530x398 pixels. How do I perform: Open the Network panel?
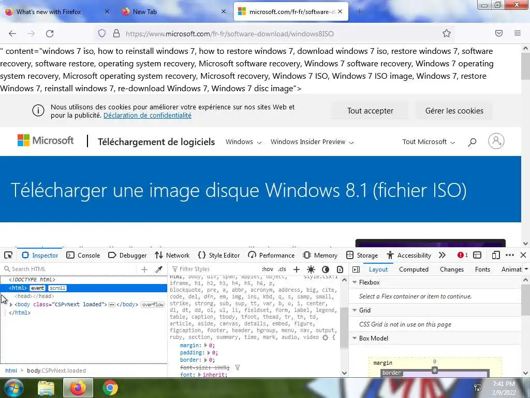(x=172, y=255)
